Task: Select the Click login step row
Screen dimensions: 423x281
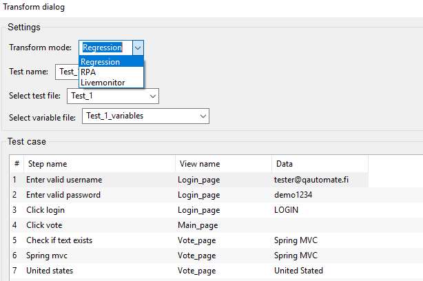Action: tap(45, 210)
